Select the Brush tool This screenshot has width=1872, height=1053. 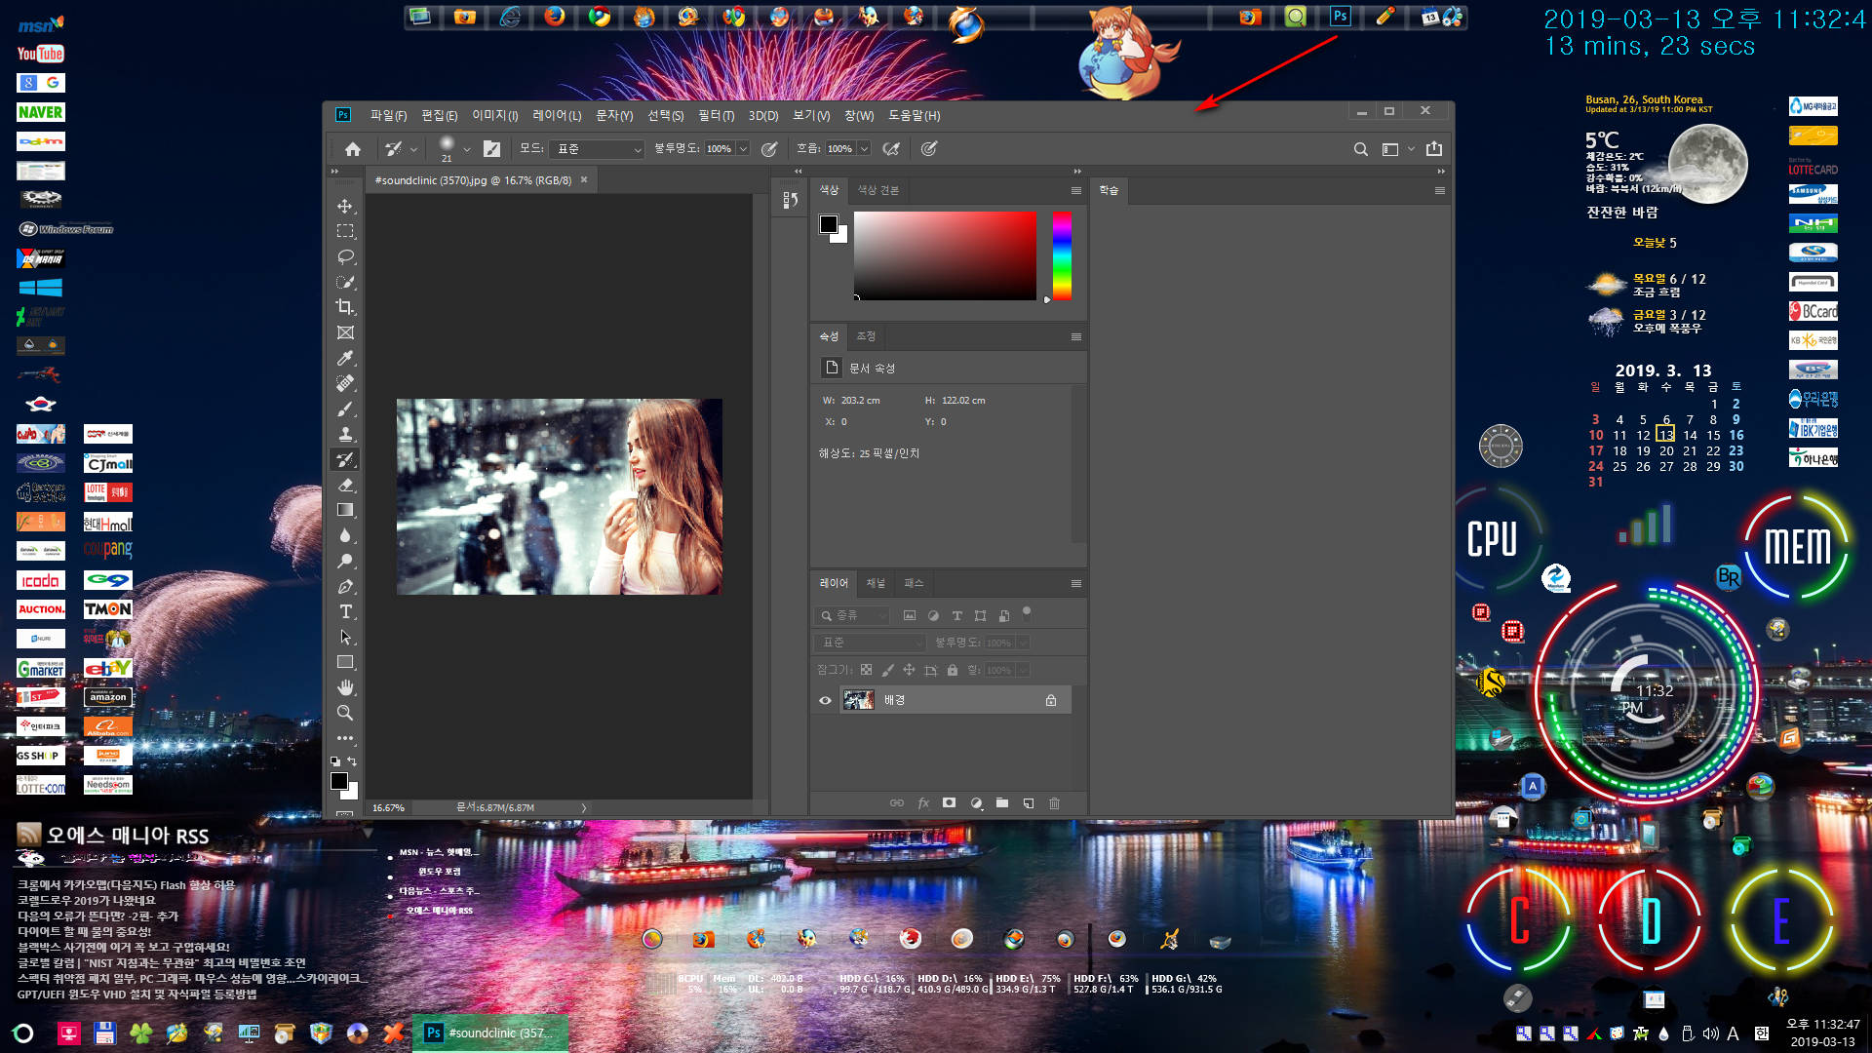(x=345, y=409)
